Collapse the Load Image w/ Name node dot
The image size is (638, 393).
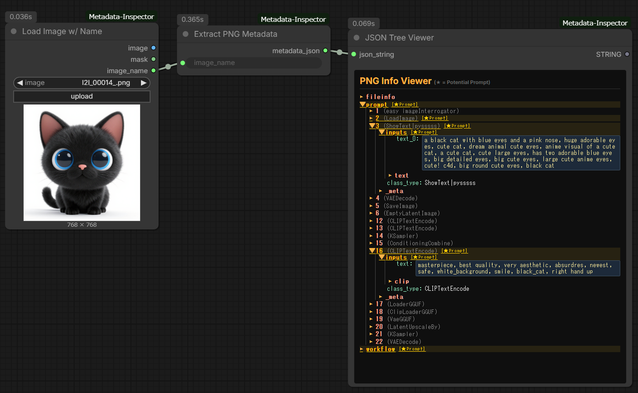click(x=14, y=31)
